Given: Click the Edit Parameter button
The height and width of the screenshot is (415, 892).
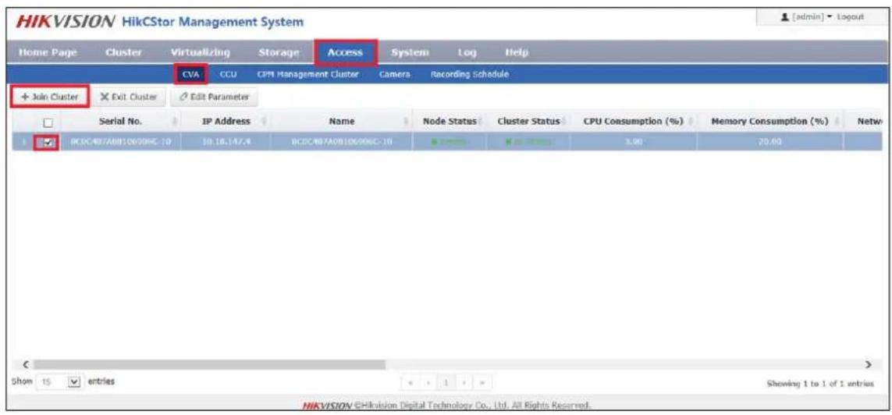Looking at the screenshot, I should pyautogui.click(x=214, y=97).
